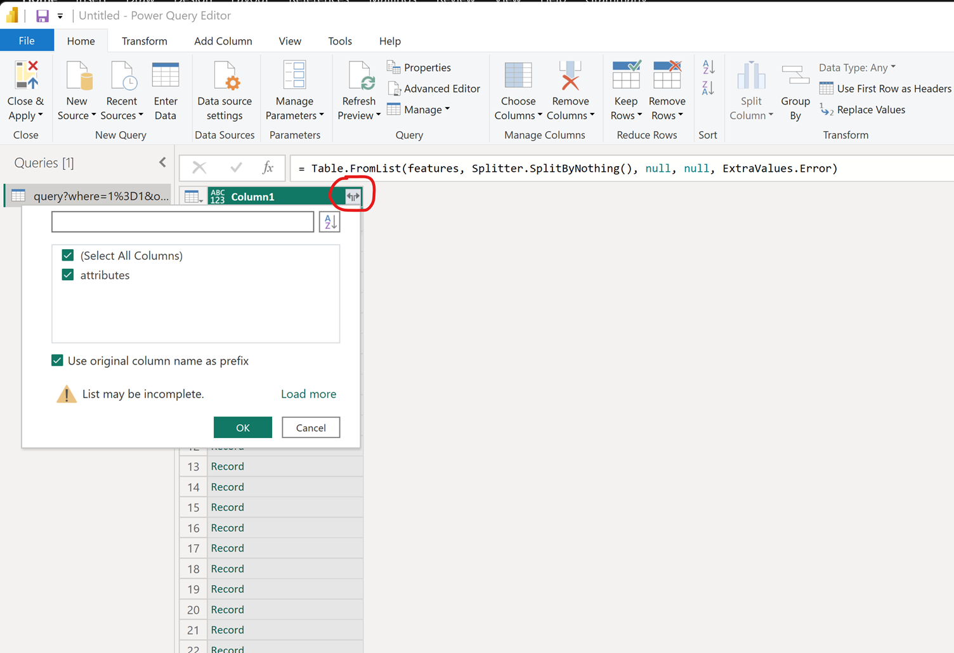Open the Manage dropdown in Query group
This screenshot has height=653, width=954.
tap(419, 110)
